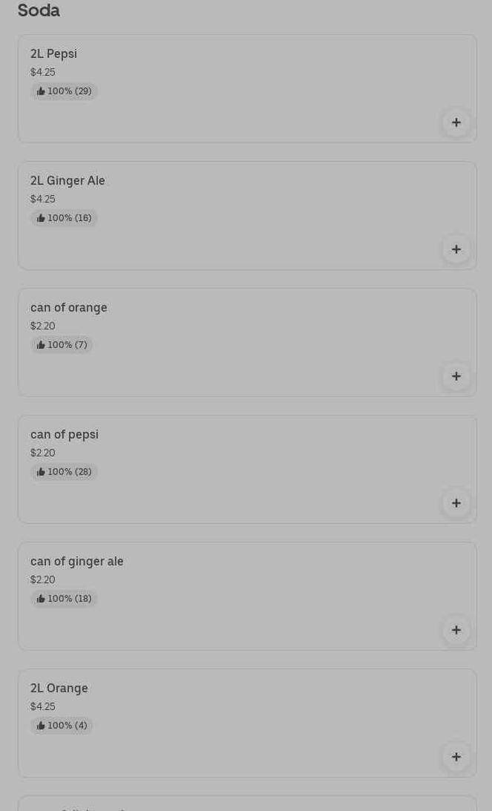
Task: Add 2L Ginger Ale with plus icon
Action: tap(456, 249)
